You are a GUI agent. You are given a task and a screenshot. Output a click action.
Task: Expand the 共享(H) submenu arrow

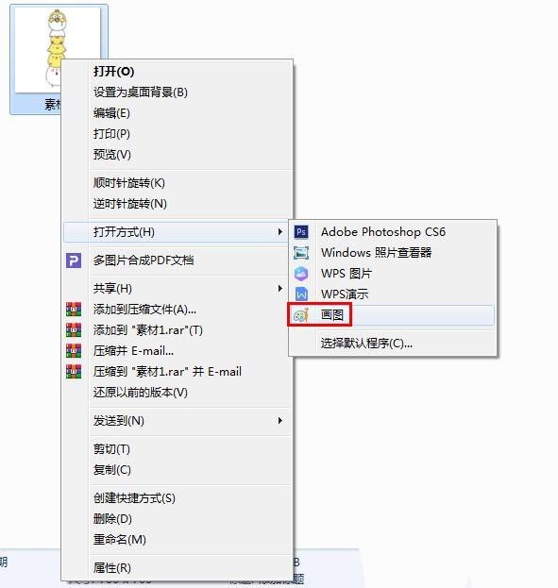click(279, 289)
